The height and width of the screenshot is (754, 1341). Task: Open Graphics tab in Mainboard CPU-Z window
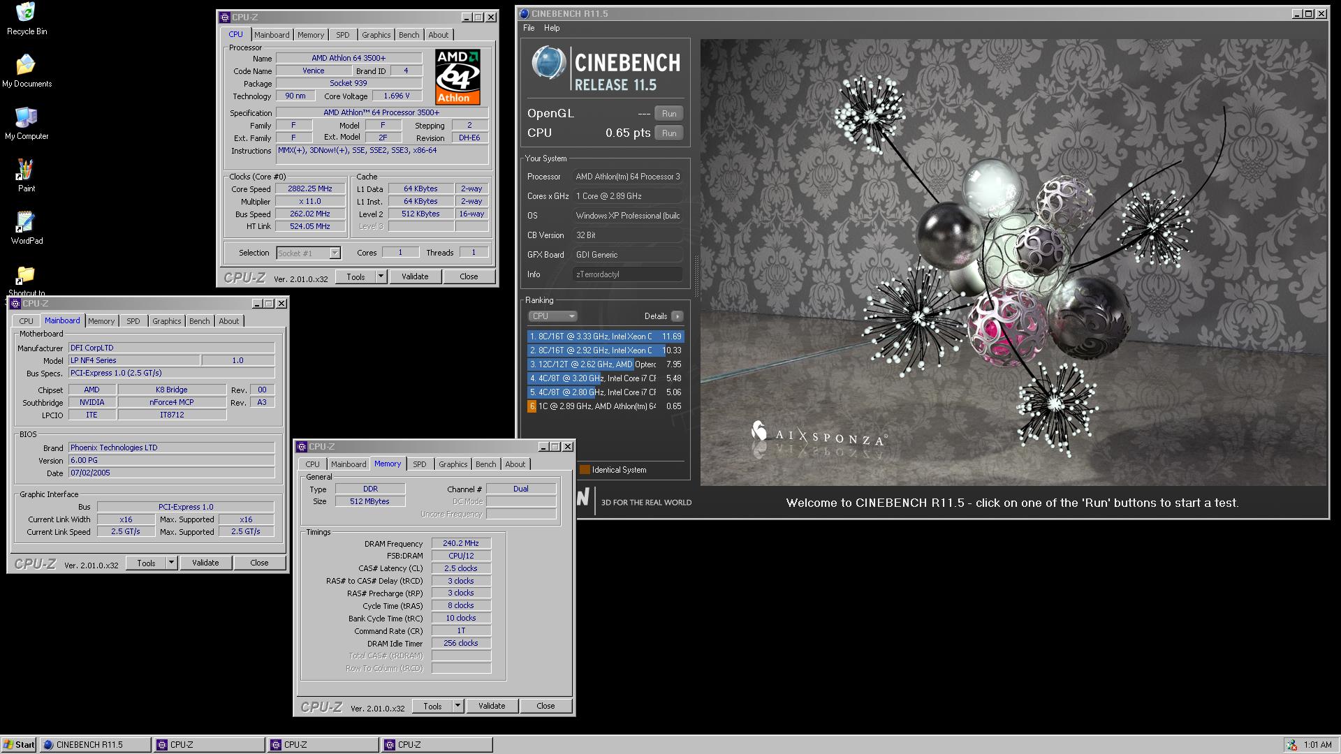click(166, 321)
